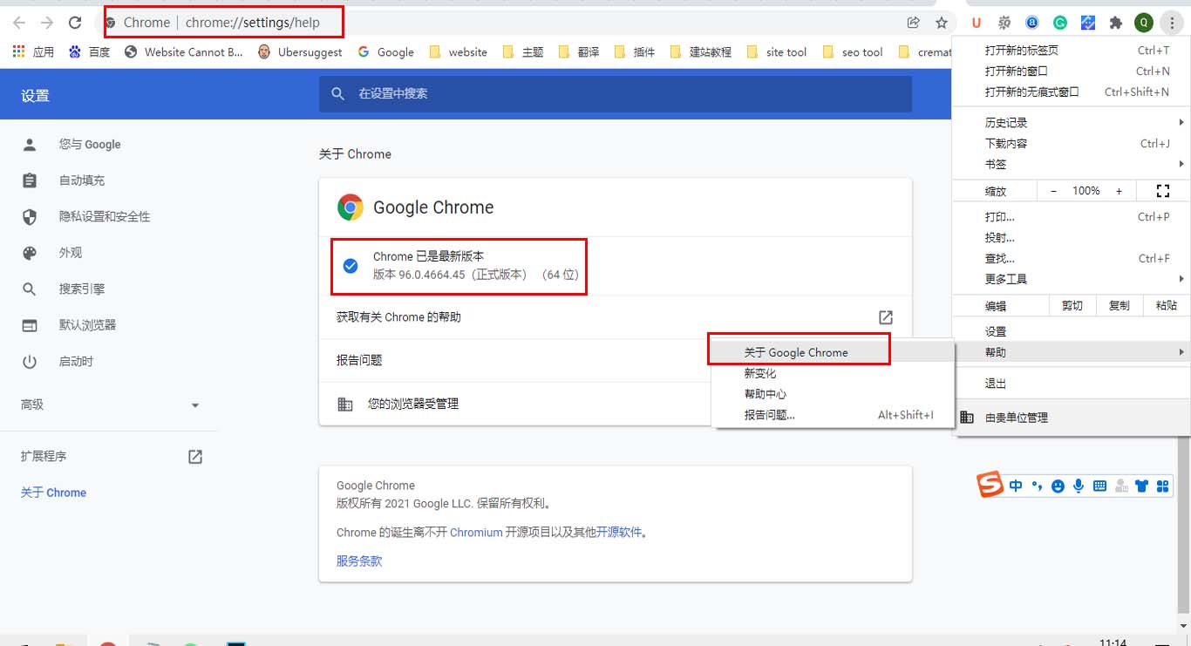This screenshot has width=1191, height=646.
Task: Click the 在设置中搜索 search field
Action: point(610,94)
